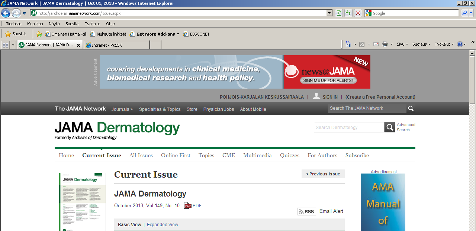This screenshot has width=476, height=231.
Task: Click the Add to Favorites Bar icon
Action: pos(39,34)
